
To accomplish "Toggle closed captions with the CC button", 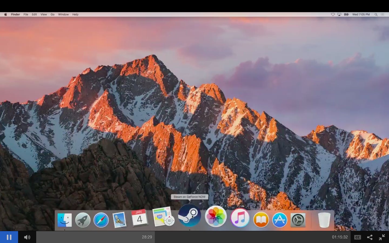I will [x=357, y=237].
